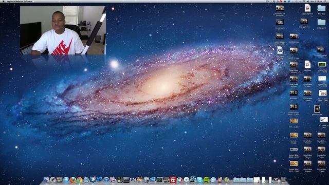
Task: Click the webcam video preview window
Action: pyautogui.click(x=63, y=30)
